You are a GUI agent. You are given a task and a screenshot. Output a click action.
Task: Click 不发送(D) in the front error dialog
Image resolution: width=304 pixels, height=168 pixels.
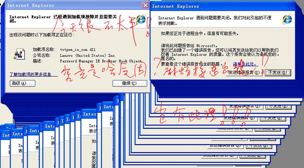(278, 72)
